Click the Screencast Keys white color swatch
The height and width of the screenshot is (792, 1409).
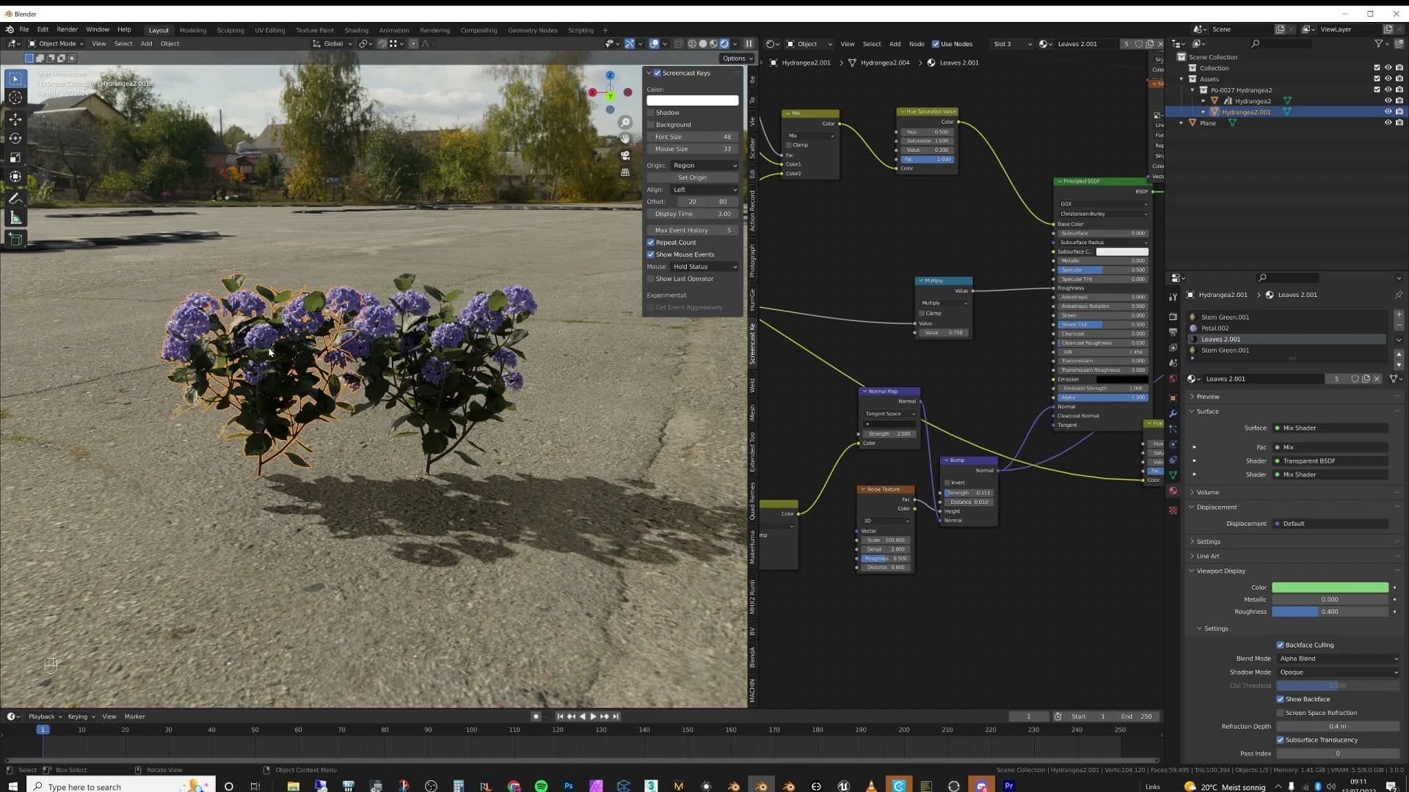692,100
